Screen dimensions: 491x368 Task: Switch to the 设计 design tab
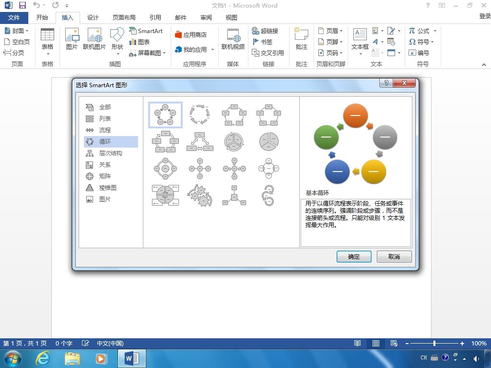93,18
